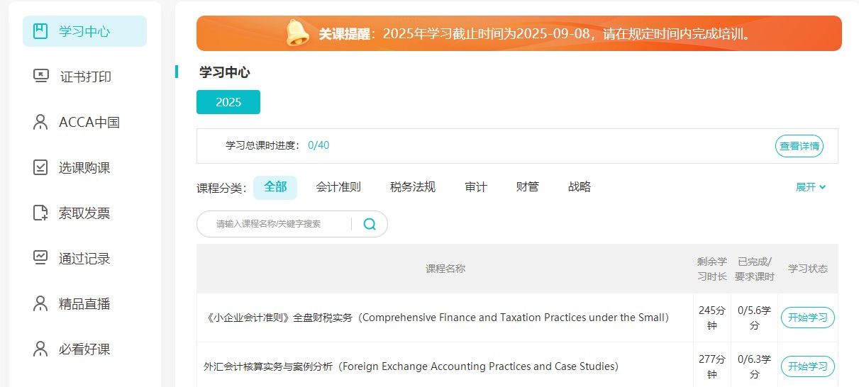Start learning 小企业会计准则 course
The width and height of the screenshot is (859, 387).
pos(808,318)
